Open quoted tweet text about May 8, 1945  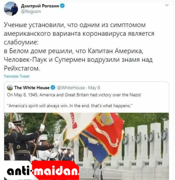tap(74, 95)
